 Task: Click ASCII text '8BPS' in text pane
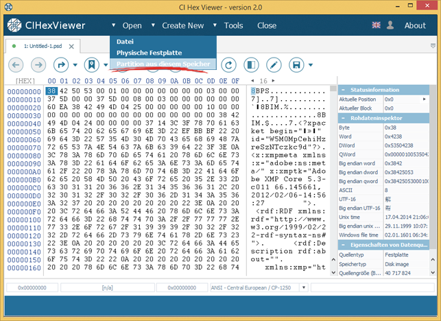[x=260, y=91]
